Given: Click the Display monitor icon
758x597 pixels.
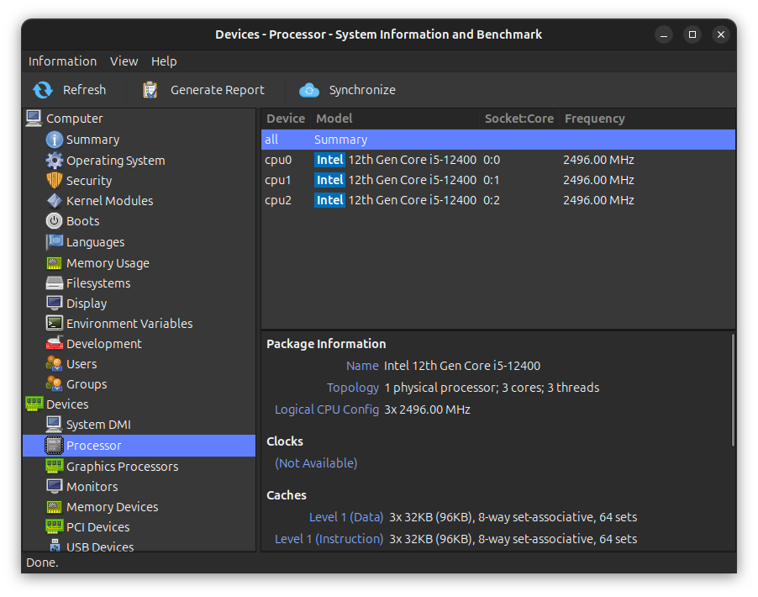Looking at the screenshot, I should coord(54,303).
